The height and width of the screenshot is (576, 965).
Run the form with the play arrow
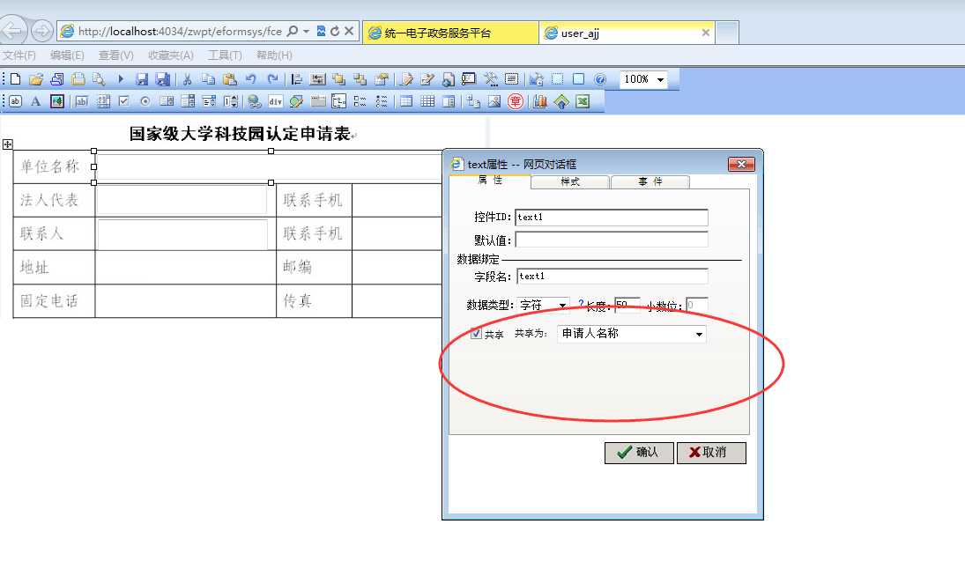coord(121,78)
